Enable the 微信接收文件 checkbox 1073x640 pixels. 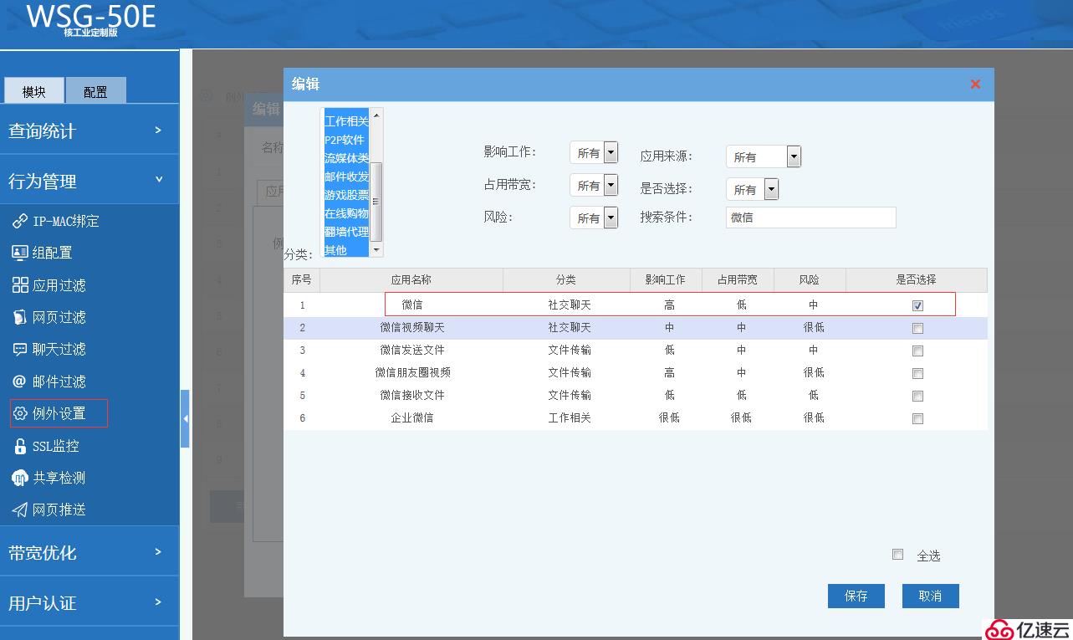pyautogui.click(x=917, y=396)
